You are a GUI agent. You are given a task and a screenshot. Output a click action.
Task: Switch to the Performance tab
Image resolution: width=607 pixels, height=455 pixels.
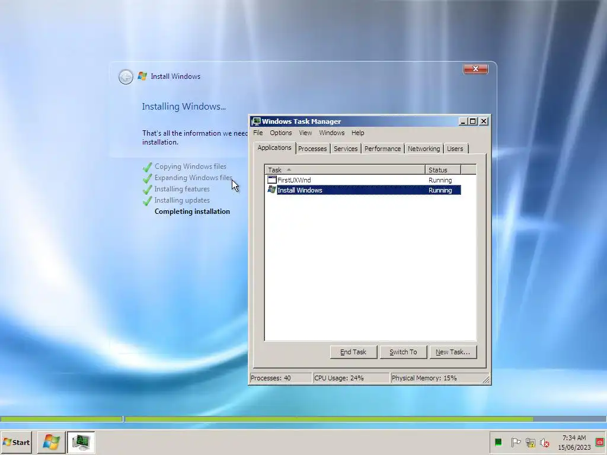point(382,149)
